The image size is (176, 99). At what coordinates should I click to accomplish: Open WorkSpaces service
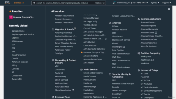pyautogui.click(x=146, y=57)
